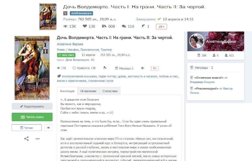Open the Статистика tab
This screenshot has height=161, width=252.
[110, 91]
